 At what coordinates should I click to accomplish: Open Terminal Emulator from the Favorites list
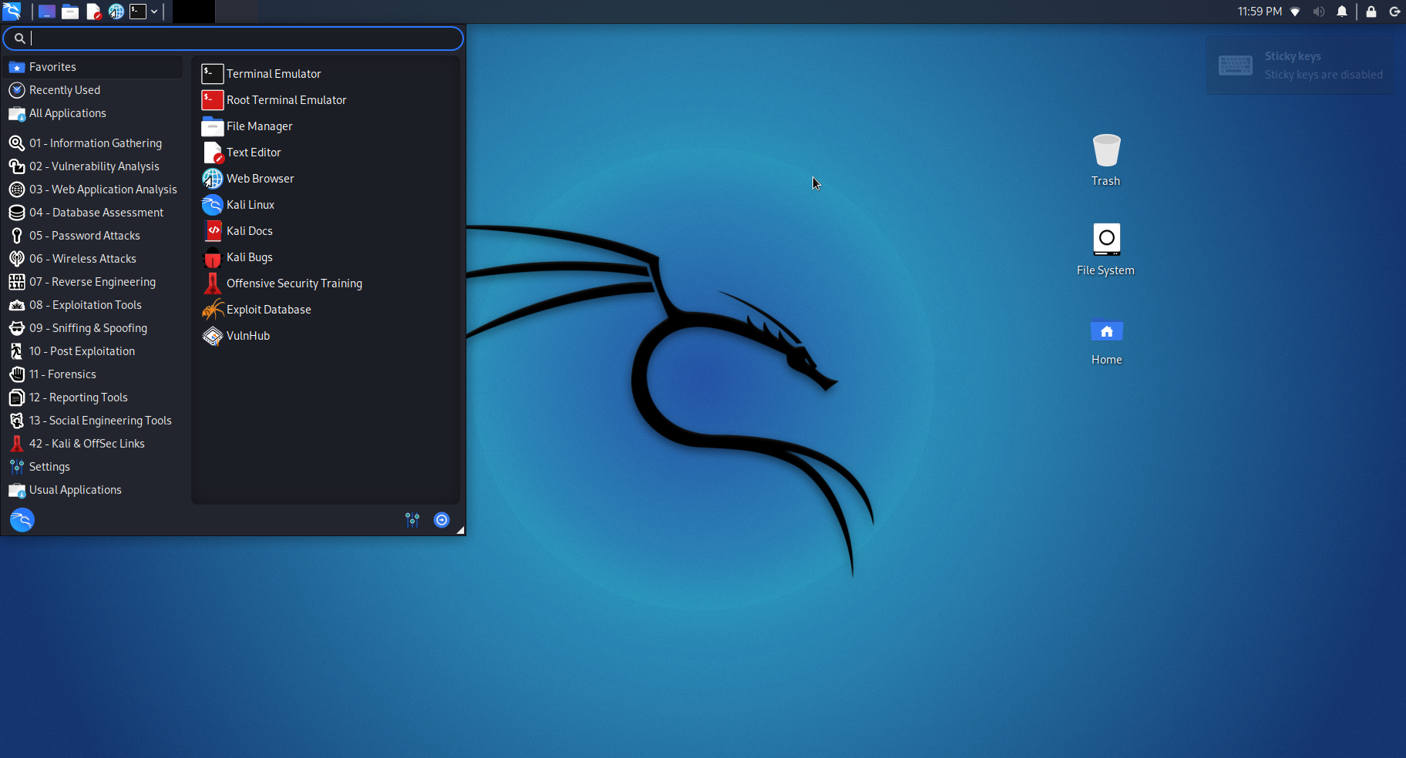point(273,74)
